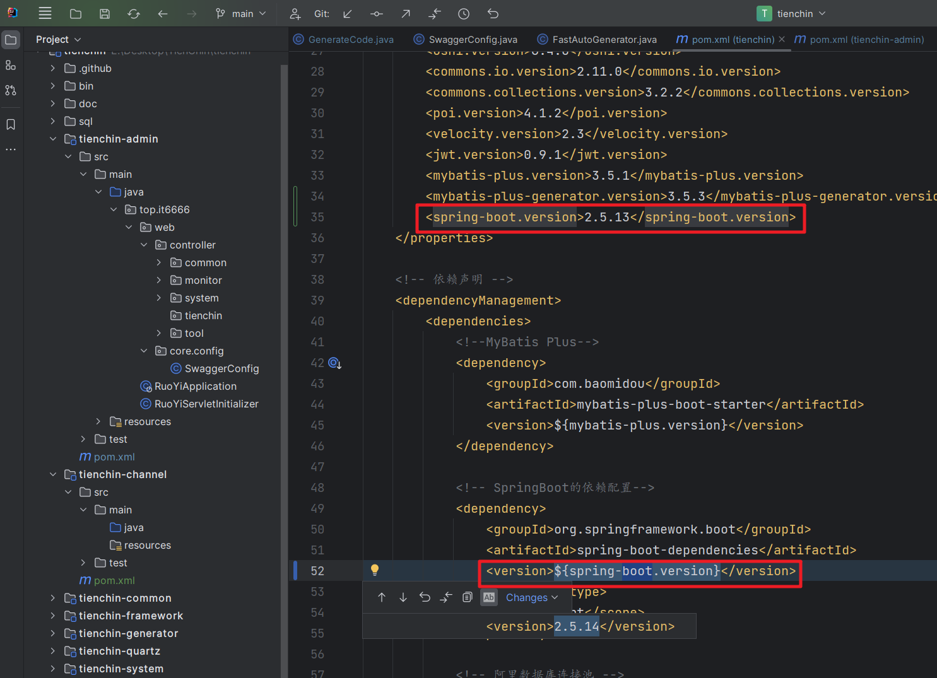
Task: Open the main branch dropdown
Action: (x=240, y=13)
